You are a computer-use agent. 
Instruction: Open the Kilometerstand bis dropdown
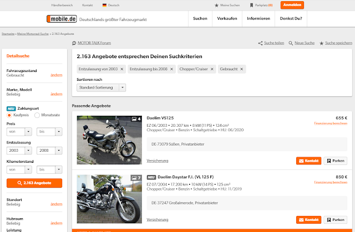pos(49,169)
